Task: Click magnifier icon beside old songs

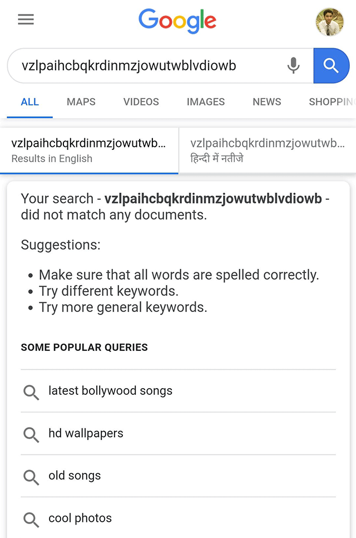Action: coord(31,476)
